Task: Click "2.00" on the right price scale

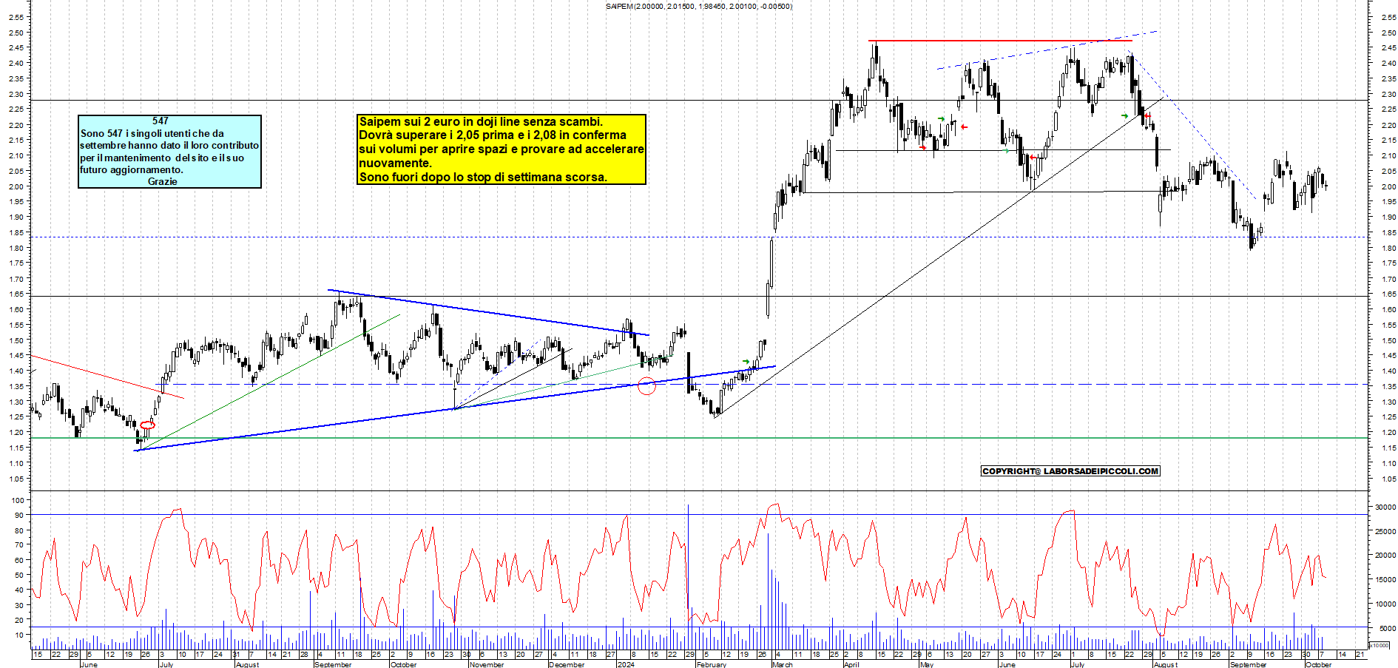Action: point(1388,186)
